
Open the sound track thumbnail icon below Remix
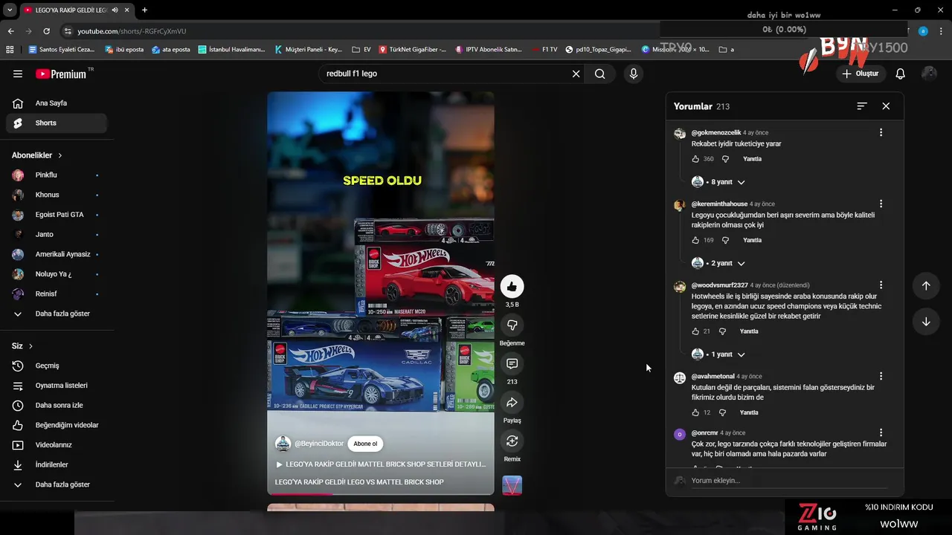512,485
